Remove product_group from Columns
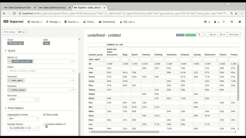This screenshot has height=138, width=246. (x=9, y=90)
